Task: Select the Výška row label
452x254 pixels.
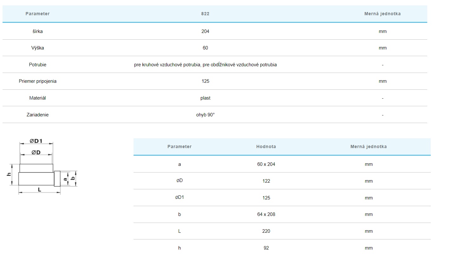Action: pos(37,48)
